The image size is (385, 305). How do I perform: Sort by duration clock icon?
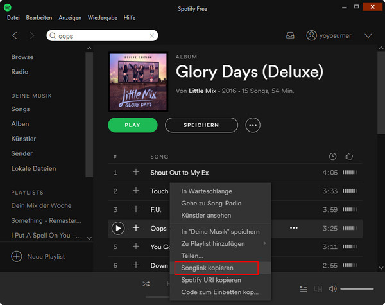332,156
